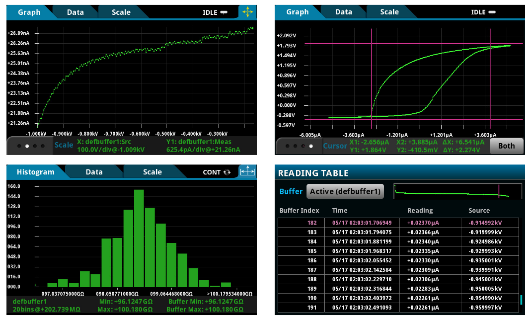Click the blue Scale label under the nA graph
Image resolution: width=531 pixels, height=319 pixels.
tap(64, 145)
